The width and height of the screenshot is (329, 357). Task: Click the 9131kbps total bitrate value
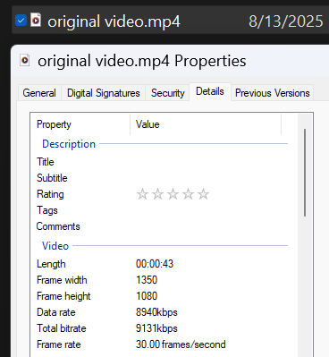(x=156, y=328)
